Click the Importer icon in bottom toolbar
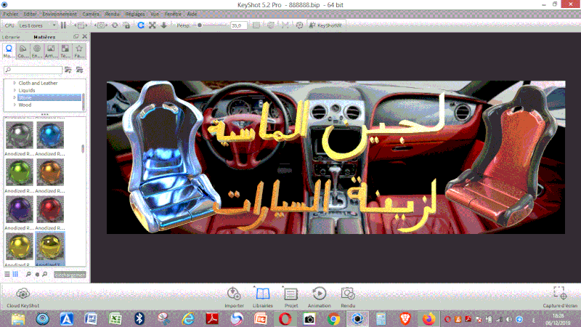Image resolution: width=581 pixels, height=327 pixels. [234, 295]
